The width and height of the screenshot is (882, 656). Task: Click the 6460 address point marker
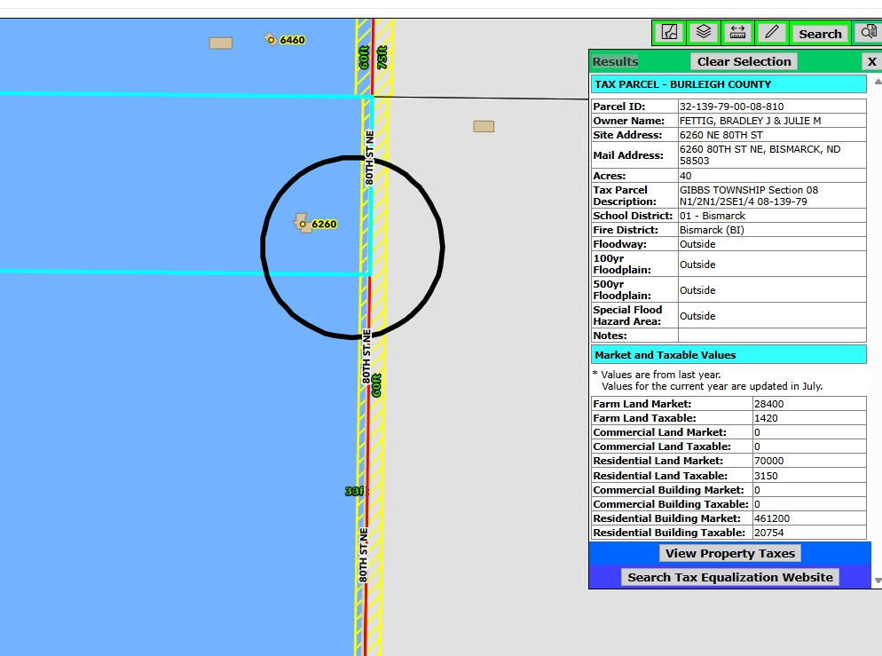click(271, 39)
